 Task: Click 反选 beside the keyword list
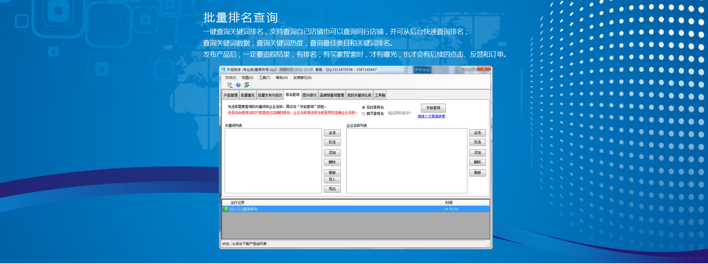click(332, 142)
